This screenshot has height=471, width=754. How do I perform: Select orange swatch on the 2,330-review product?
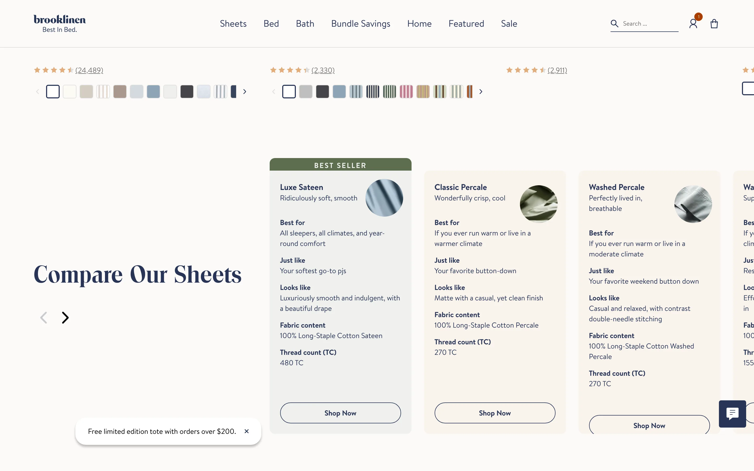[470, 92]
